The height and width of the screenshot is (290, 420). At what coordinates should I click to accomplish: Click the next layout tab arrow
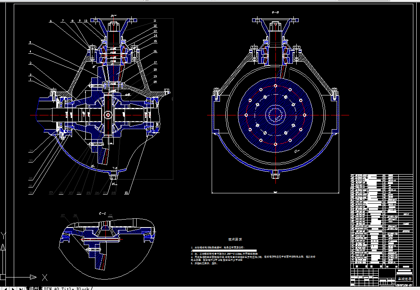click(x=13, y=289)
